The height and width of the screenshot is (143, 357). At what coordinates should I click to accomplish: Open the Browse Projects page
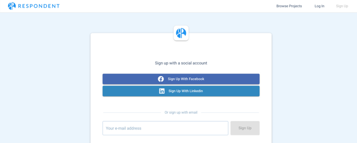coord(289,6)
